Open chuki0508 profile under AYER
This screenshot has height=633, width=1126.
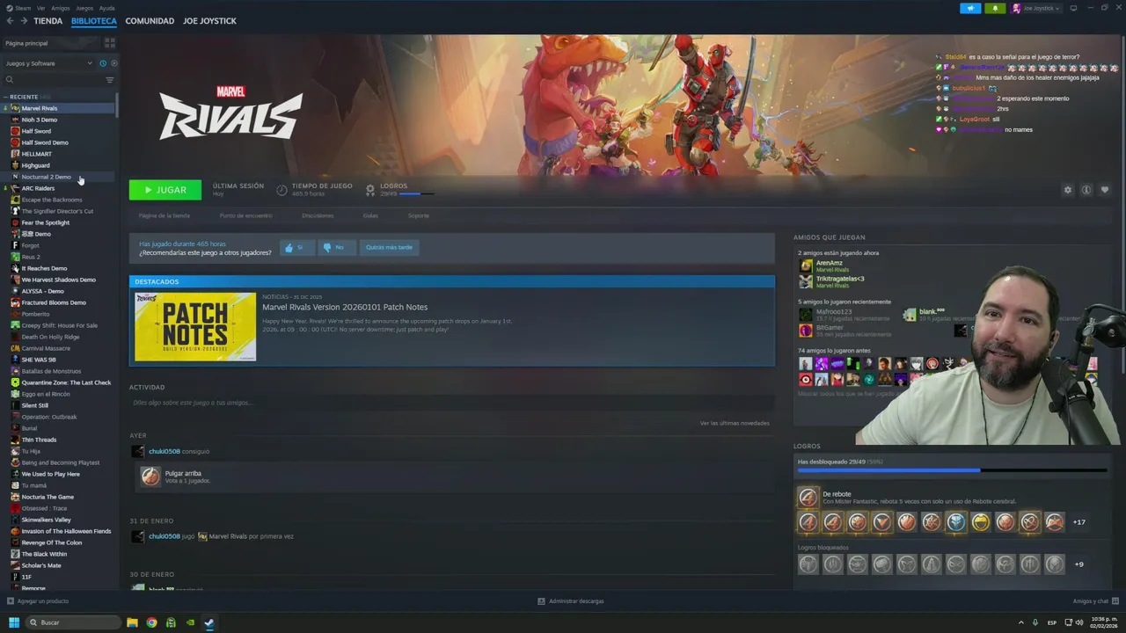(165, 451)
